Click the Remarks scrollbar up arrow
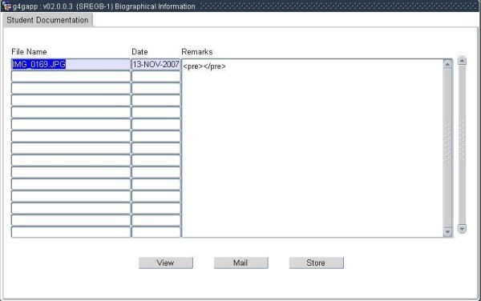Viewport: 481px width, 301px height. tap(447, 64)
